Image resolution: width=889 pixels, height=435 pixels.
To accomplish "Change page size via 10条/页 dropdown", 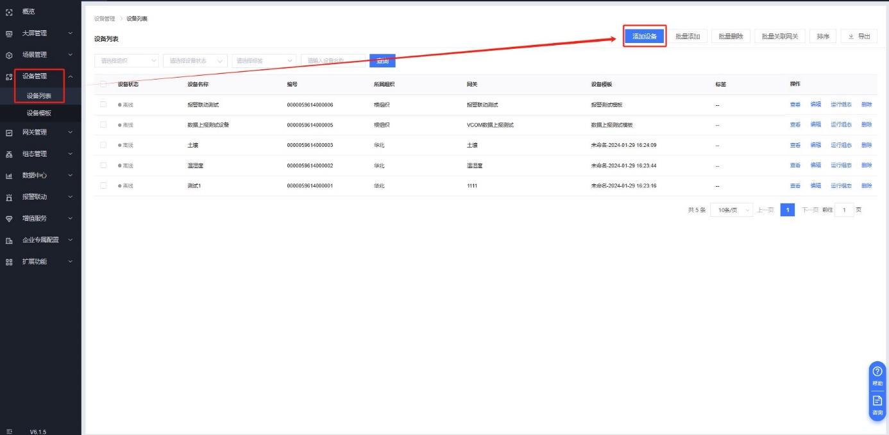I will (731, 210).
